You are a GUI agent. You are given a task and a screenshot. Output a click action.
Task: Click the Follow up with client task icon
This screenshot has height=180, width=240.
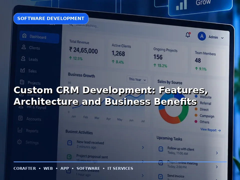coord(161,149)
